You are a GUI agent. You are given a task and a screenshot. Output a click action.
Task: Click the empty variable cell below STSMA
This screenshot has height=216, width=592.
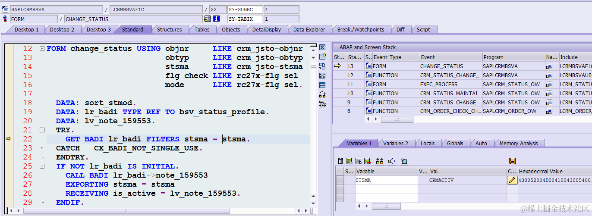point(386,189)
